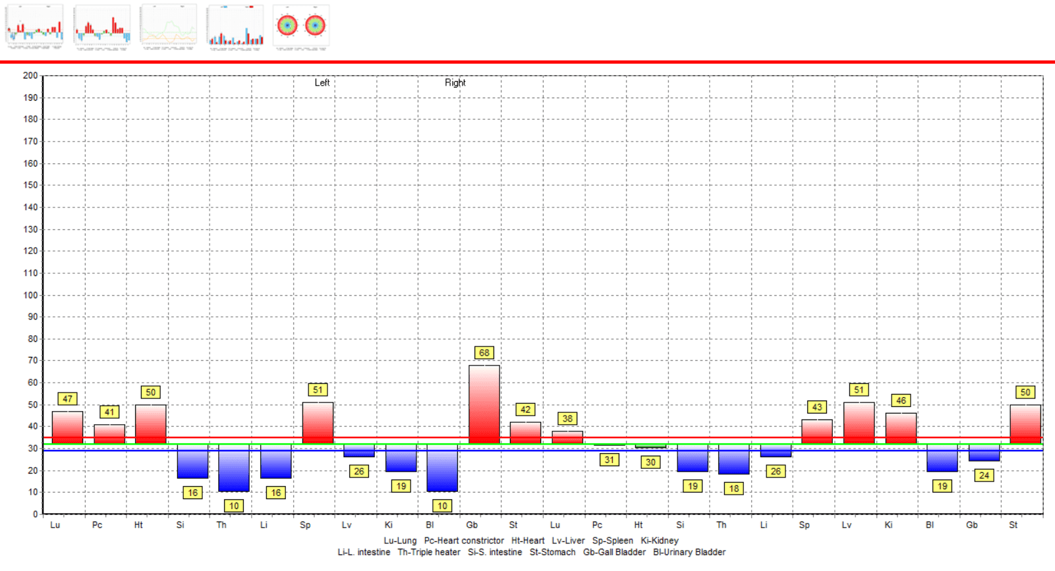Open the grouped left-right bar chart thumbnail
The height and width of the screenshot is (571, 1055).
pyautogui.click(x=235, y=27)
